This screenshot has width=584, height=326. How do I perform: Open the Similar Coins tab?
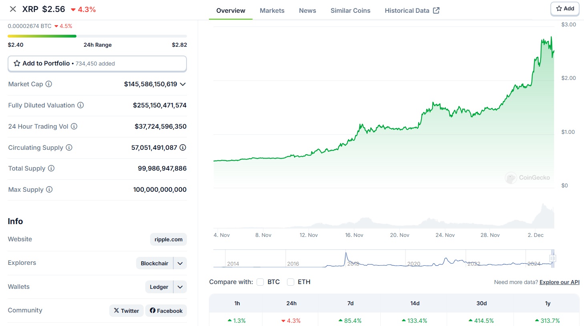(x=350, y=10)
